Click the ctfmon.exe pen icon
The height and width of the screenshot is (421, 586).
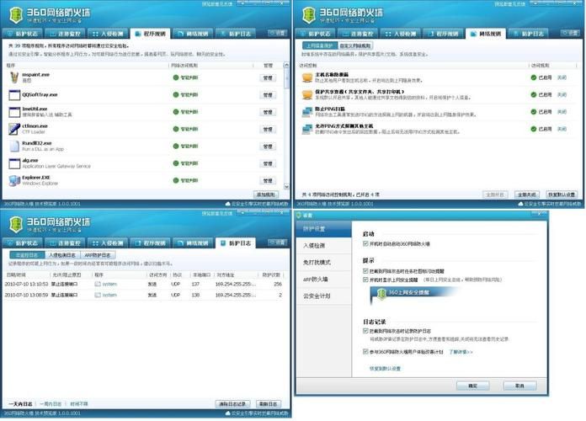(x=14, y=129)
